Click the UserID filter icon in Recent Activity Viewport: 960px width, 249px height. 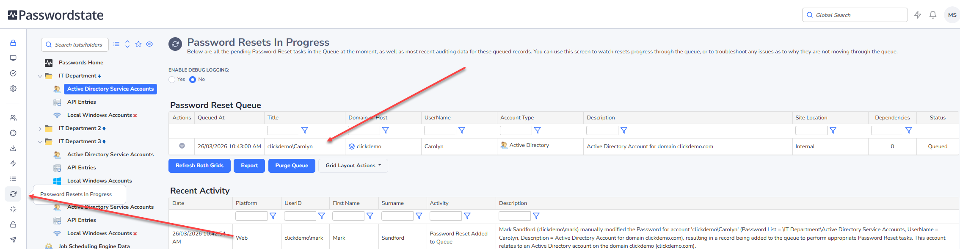coord(322,216)
